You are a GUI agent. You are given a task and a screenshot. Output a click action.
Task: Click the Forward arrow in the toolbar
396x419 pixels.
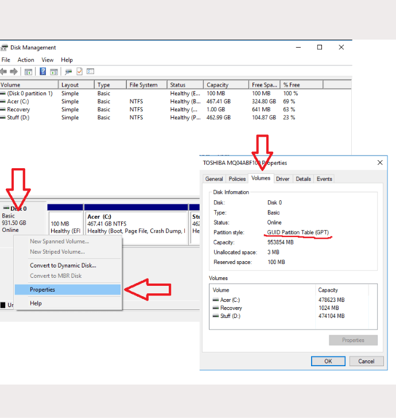pos(14,72)
